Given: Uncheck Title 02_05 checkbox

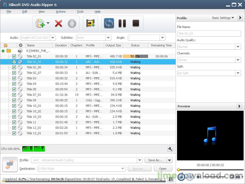Looking at the screenshot, I should 14,67.
